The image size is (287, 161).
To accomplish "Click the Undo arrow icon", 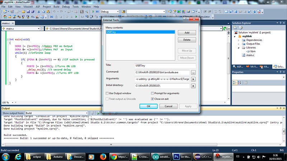I will coord(54,11).
